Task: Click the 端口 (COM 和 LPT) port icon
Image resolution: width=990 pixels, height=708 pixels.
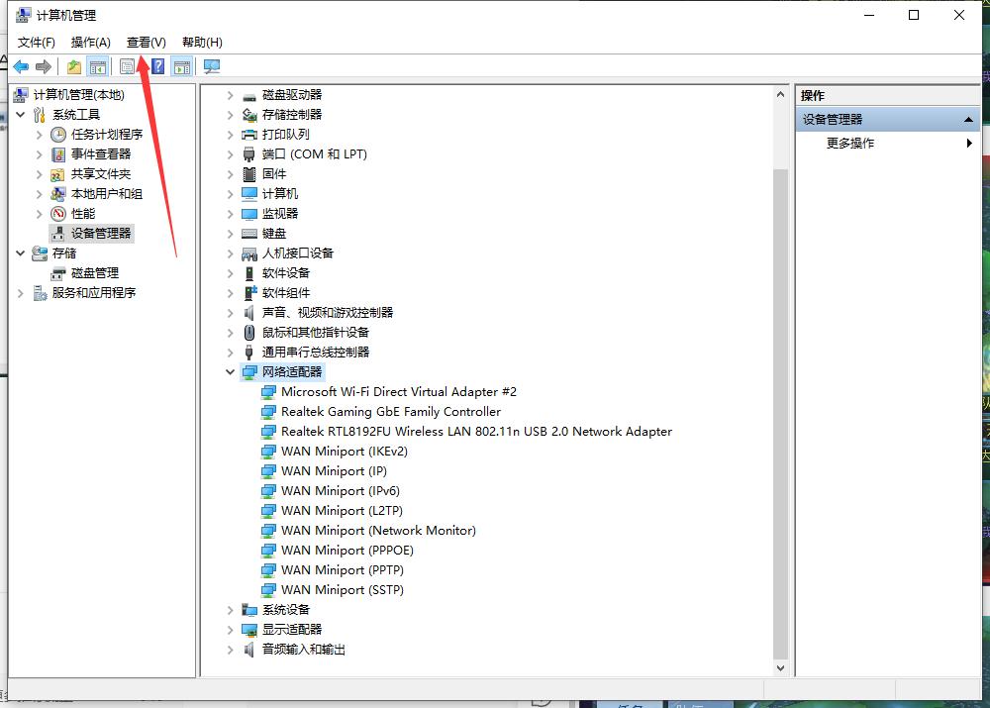Action: (x=249, y=154)
